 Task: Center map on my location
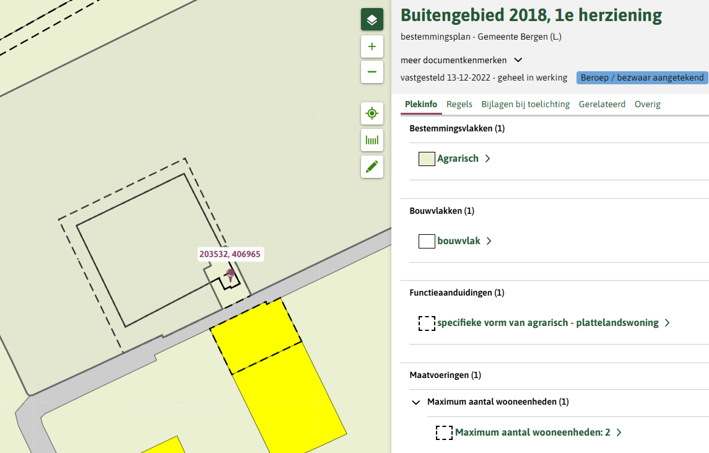(372, 113)
